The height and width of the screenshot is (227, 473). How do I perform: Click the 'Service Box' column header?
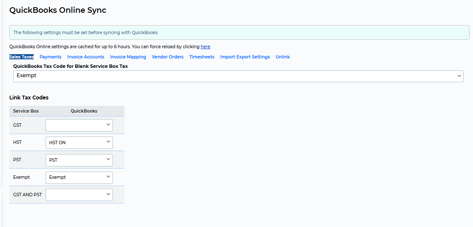[x=26, y=111]
